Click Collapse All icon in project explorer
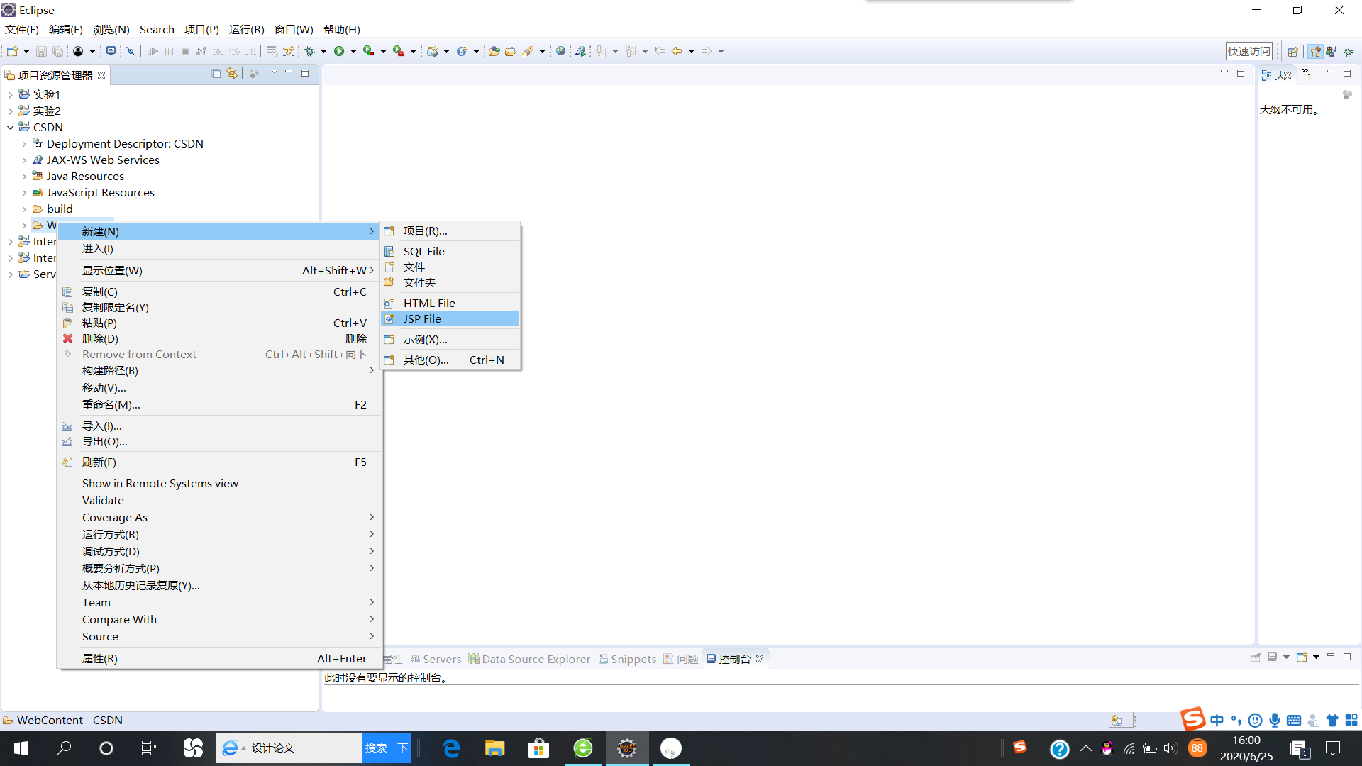This screenshot has height=766, width=1362. [216, 73]
